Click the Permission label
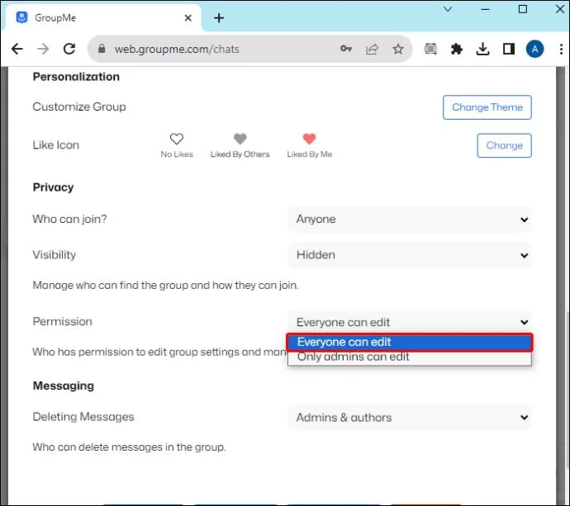The height and width of the screenshot is (506, 570). 63,321
